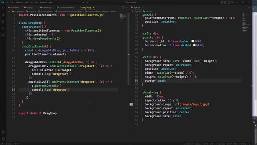Open the Accounts menu icon
257x145 pixels.
[3, 132]
